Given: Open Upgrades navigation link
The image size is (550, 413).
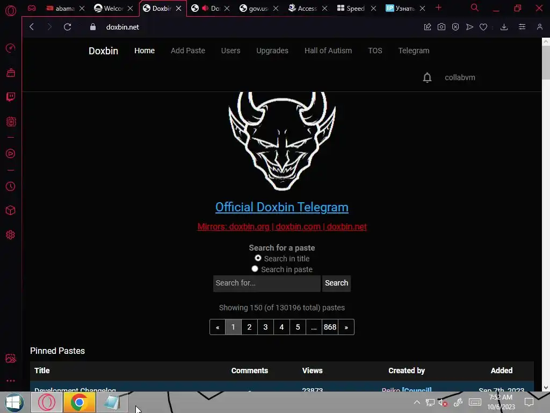Looking at the screenshot, I should point(272,51).
